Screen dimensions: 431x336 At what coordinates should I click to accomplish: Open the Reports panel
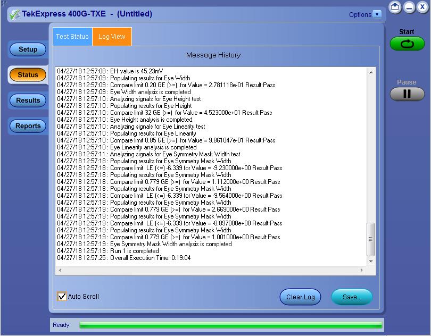click(x=28, y=126)
